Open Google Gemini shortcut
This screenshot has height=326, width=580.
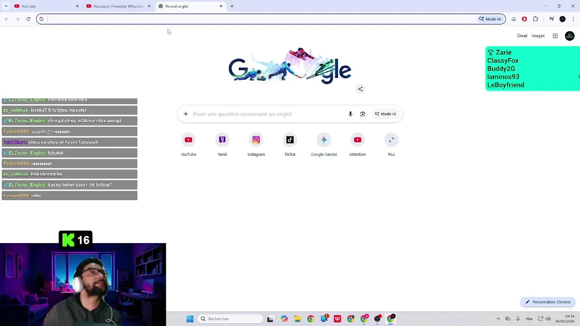pyautogui.click(x=324, y=145)
